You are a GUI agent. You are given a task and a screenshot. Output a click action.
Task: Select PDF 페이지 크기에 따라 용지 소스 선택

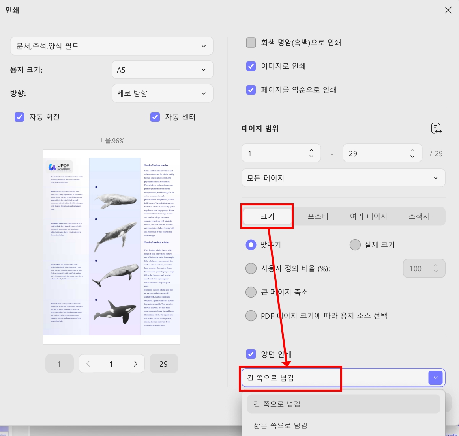tap(251, 315)
